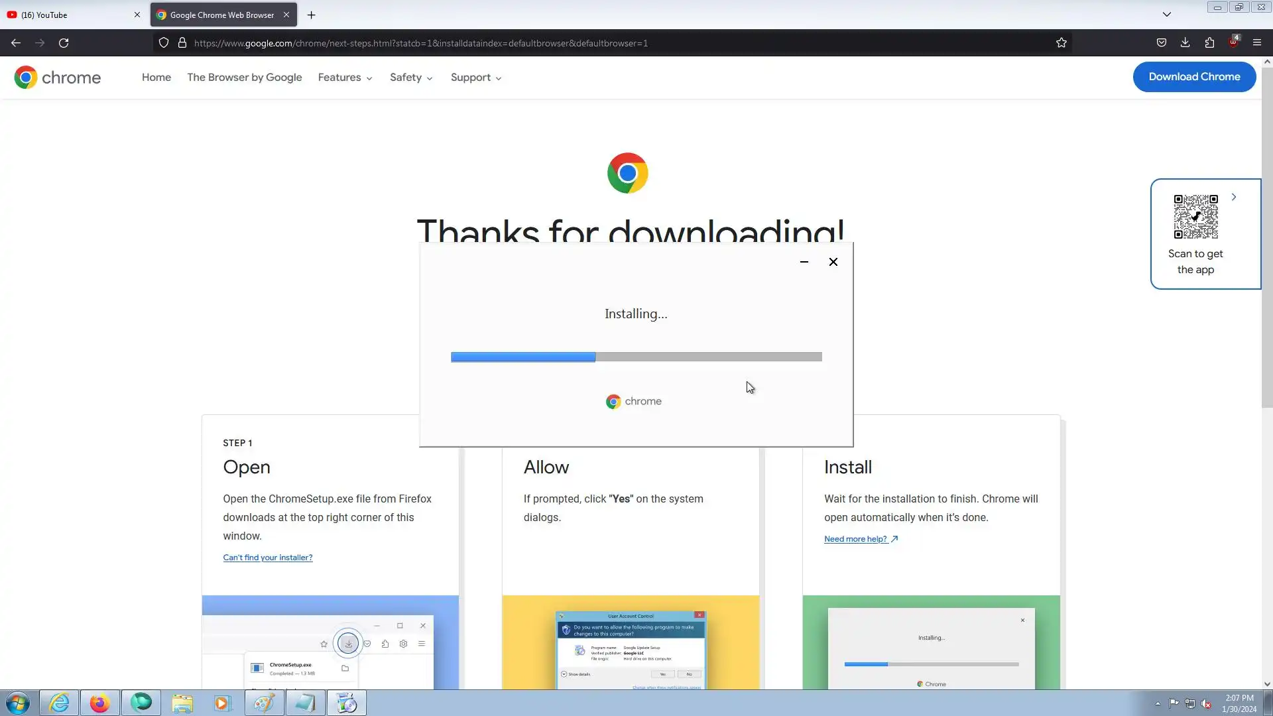Image resolution: width=1273 pixels, height=716 pixels.
Task: Open Firefox hamburger application menu
Action: 1256,43
